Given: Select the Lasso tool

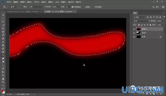Looking at the screenshot, I should coord(3,22).
